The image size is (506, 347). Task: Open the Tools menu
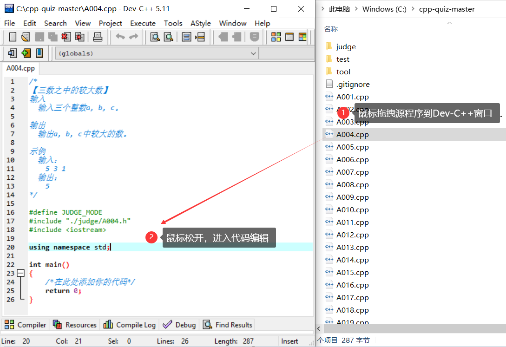(173, 23)
